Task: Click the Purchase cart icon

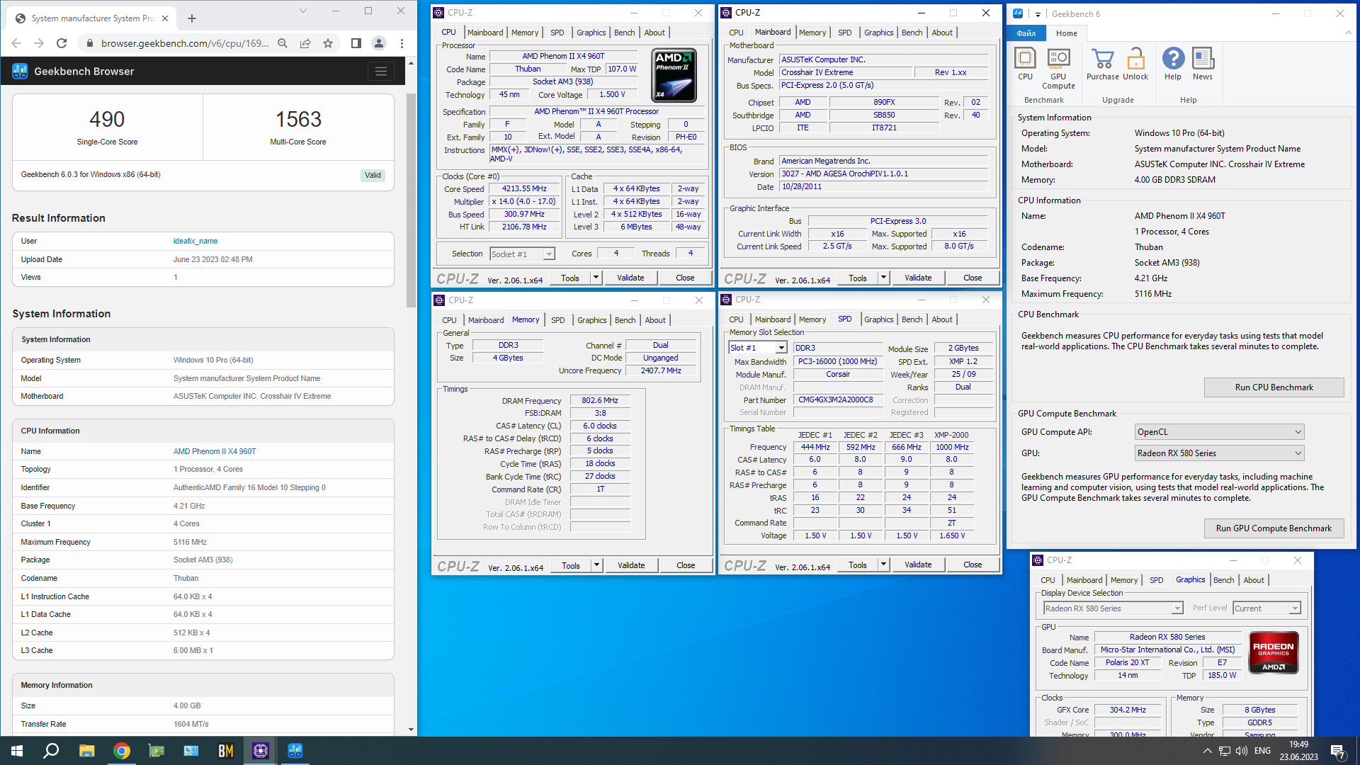Action: click(1102, 63)
